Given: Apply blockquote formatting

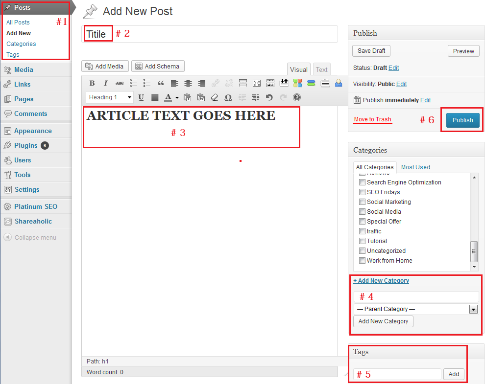Looking at the screenshot, I should pyautogui.click(x=161, y=83).
